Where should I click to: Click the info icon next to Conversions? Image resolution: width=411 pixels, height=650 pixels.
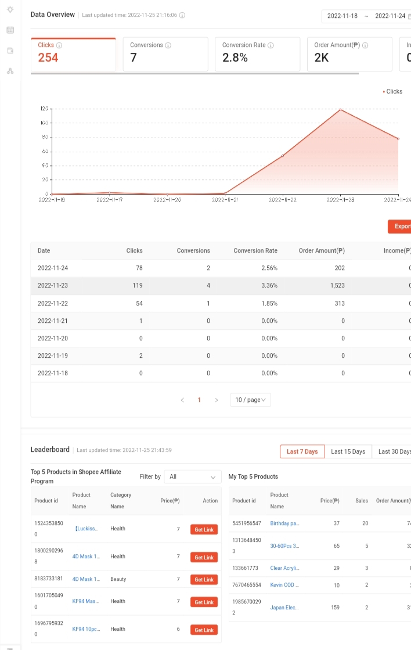pyautogui.click(x=168, y=45)
